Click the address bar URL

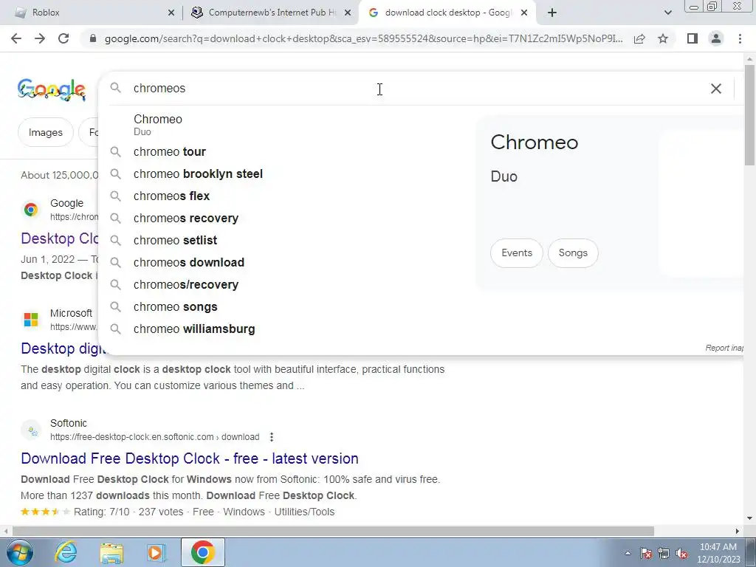click(x=363, y=38)
